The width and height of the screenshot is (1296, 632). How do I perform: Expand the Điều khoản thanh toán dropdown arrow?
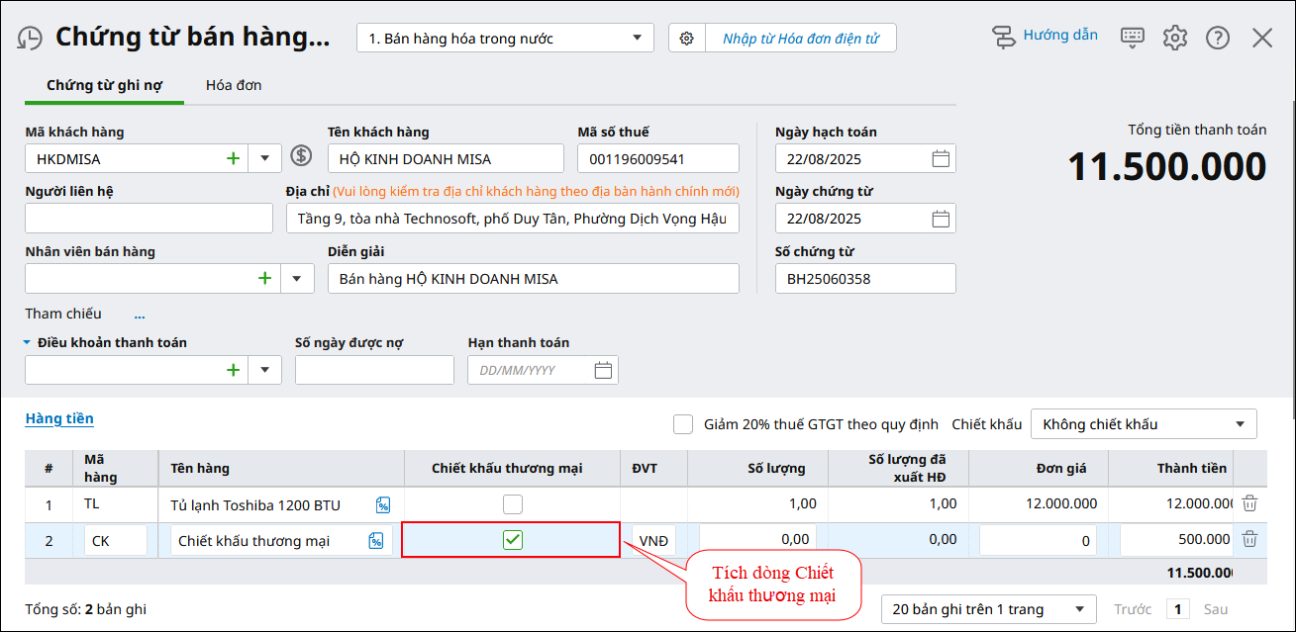264,370
